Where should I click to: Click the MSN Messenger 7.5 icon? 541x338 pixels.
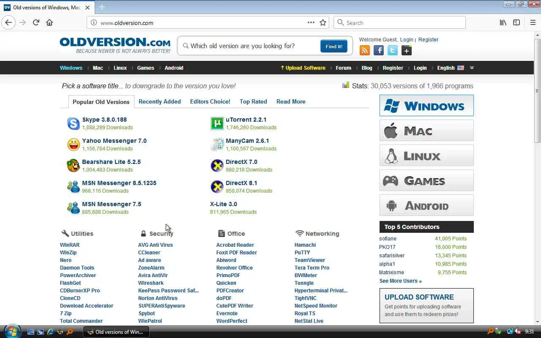pyautogui.click(x=74, y=208)
